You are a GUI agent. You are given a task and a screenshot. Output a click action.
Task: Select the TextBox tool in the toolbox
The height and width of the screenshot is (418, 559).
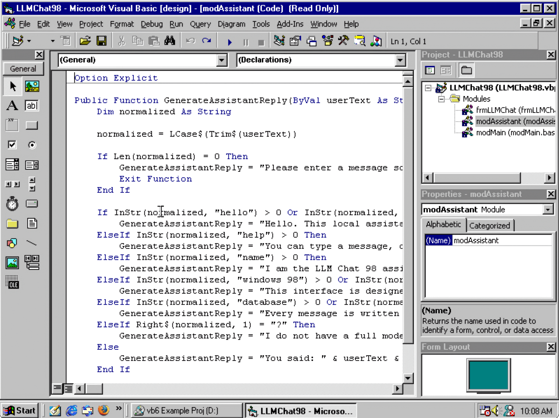coord(32,106)
